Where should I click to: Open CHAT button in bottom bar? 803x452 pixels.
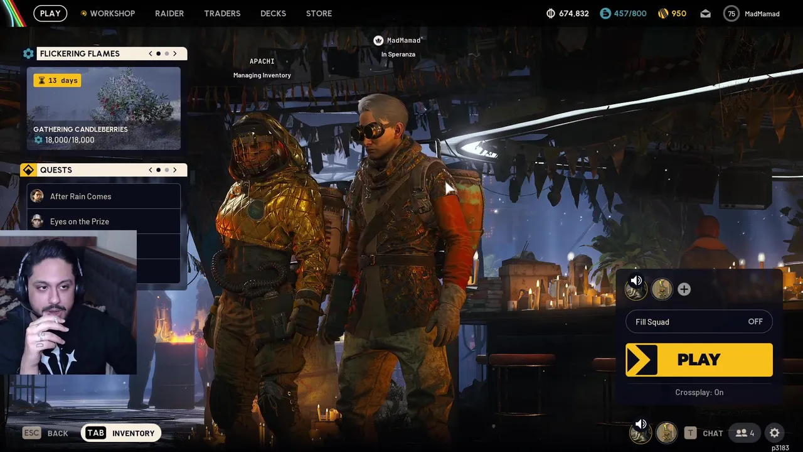tap(703, 433)
